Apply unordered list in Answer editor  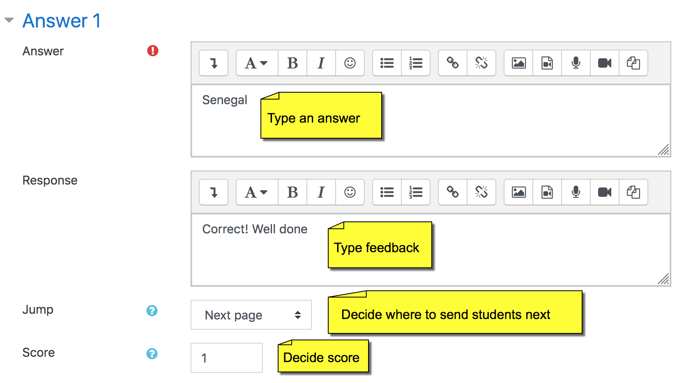(387, 63)
